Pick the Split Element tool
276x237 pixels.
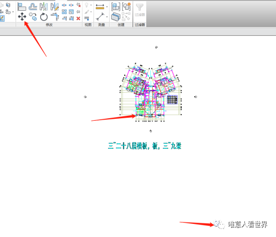pos(64,6)
